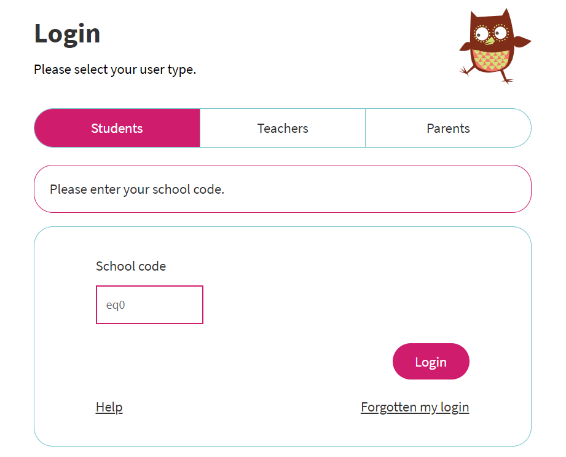This screenshot has width=566, height=457.
Task: Submit the form with the Login button
Action: [x=431, y=361]
